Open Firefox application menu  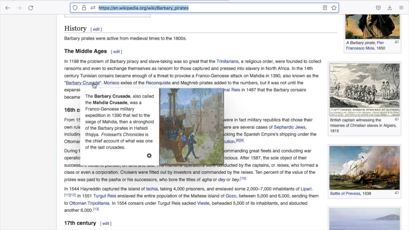(x=401, y=8)
